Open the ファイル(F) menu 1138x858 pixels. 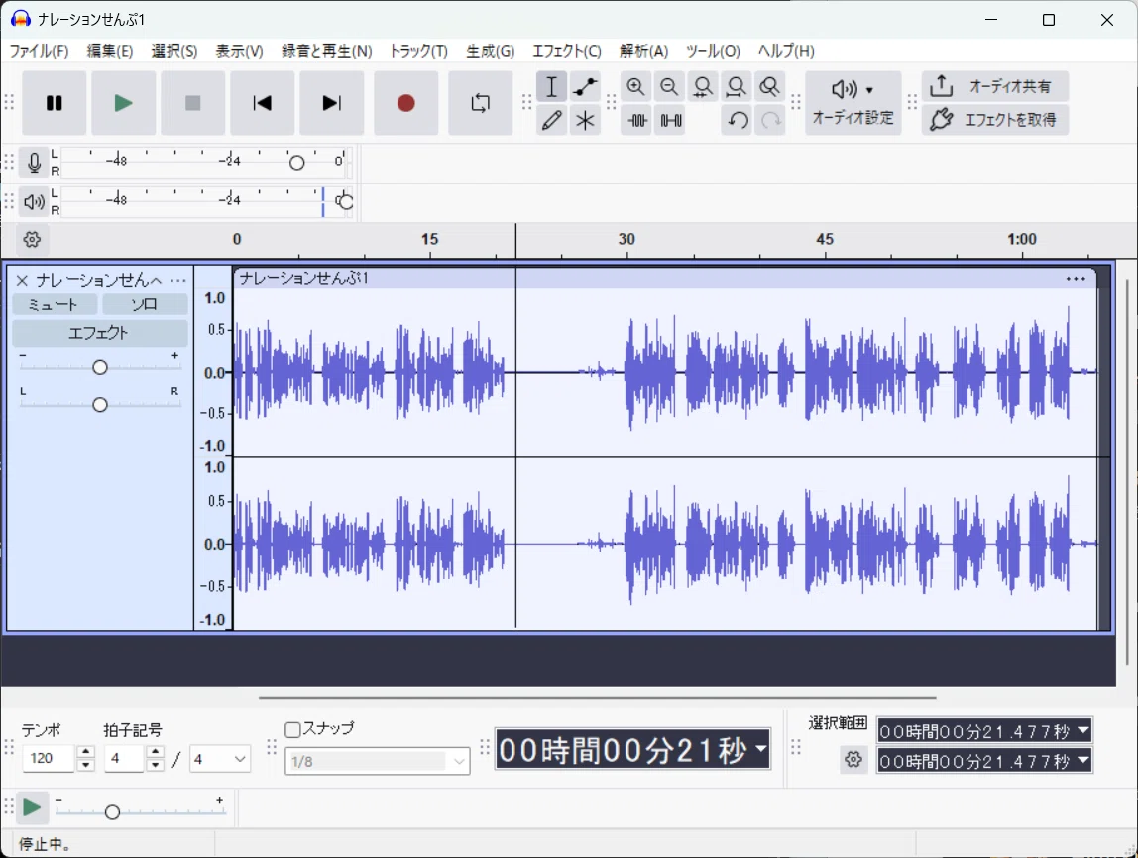pyautogui.click(x=39, y=51)
